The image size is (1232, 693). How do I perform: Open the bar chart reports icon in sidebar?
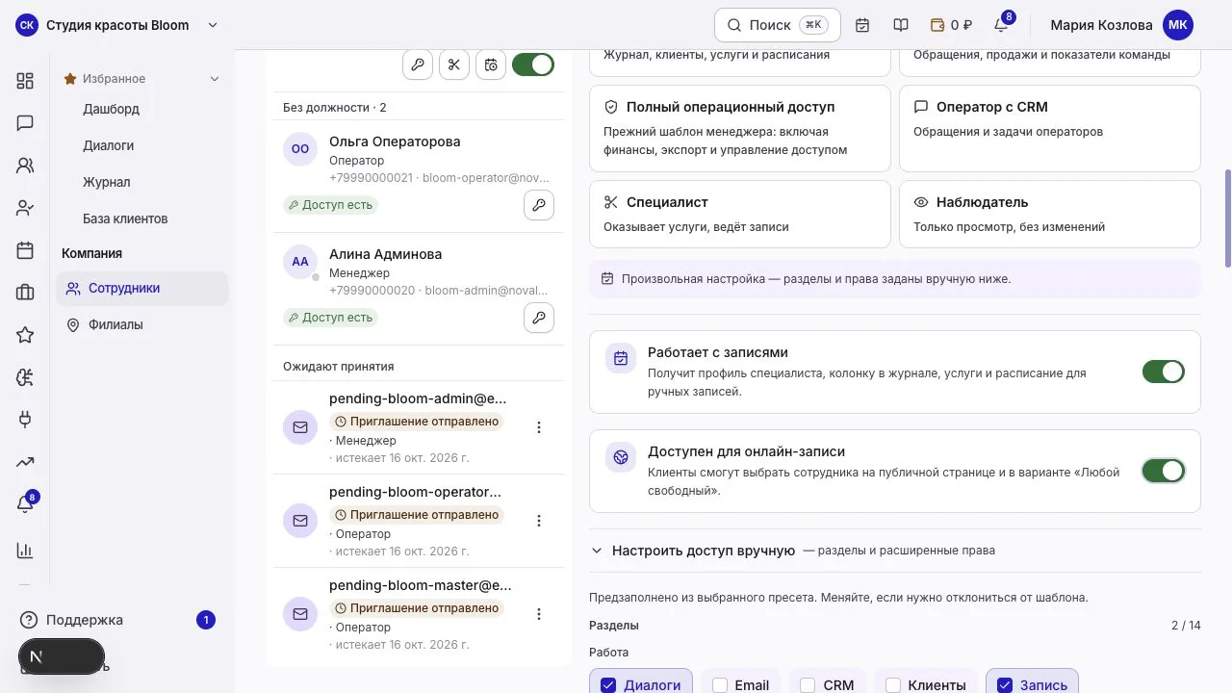click(x=25, y=551)
